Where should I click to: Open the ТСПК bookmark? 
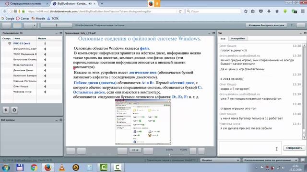point(53,19)
